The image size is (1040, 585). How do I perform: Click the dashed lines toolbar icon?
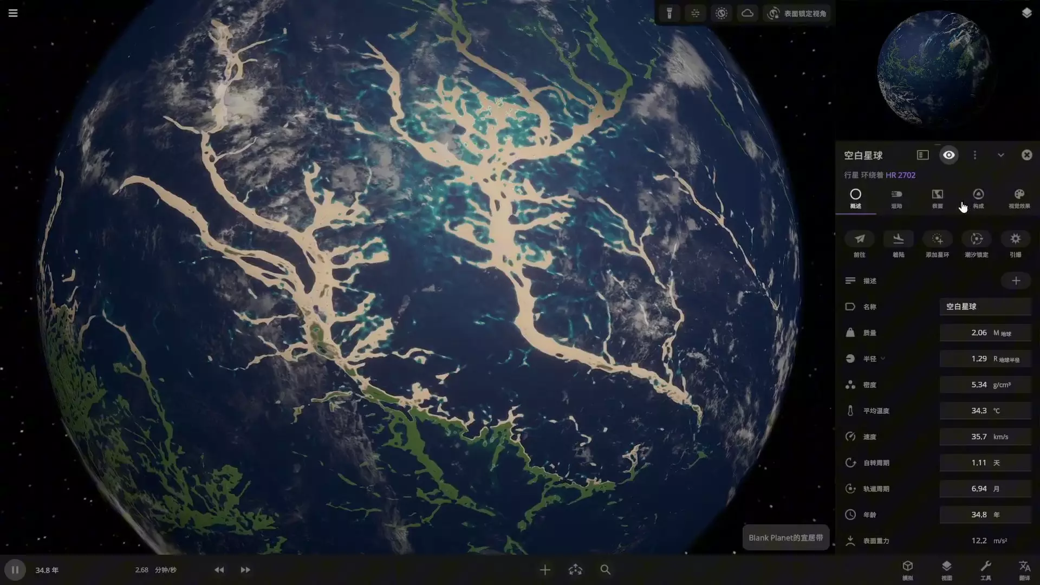695,14
